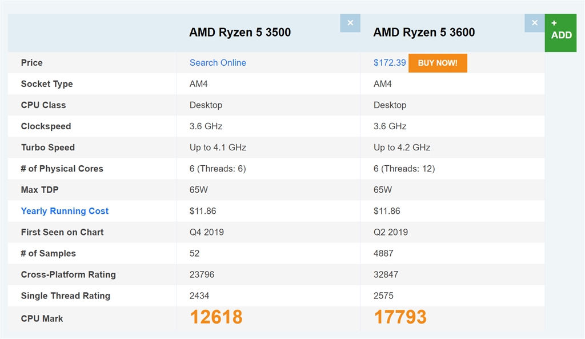The image size is (585, 339).
Task: Click the AMD Ryzen 5 3600 heading
Action: pos(424,33)
